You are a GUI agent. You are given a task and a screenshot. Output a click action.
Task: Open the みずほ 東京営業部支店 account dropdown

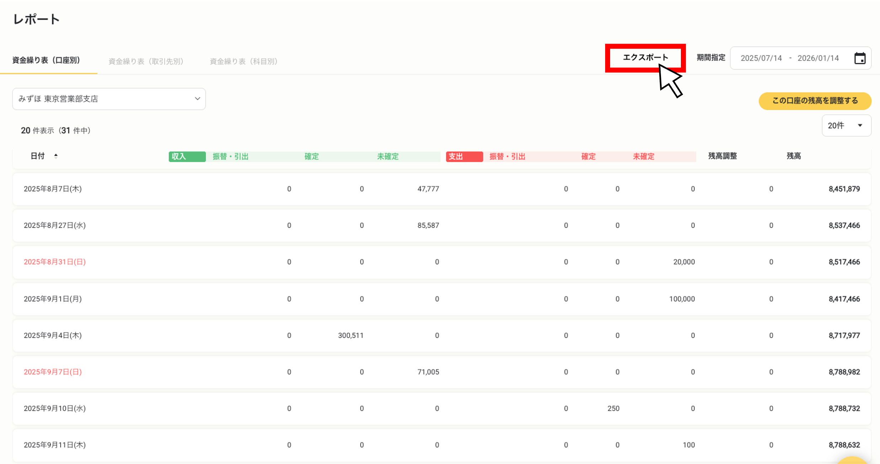point(109,99)
